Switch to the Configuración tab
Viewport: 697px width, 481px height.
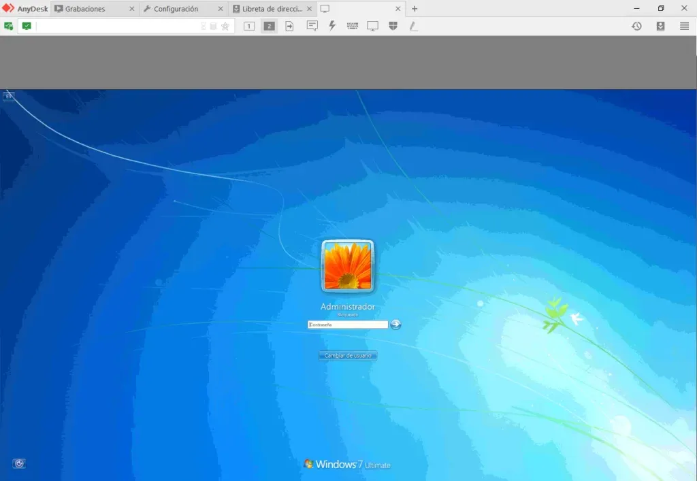pyautogui.click(x=182, y=9)
